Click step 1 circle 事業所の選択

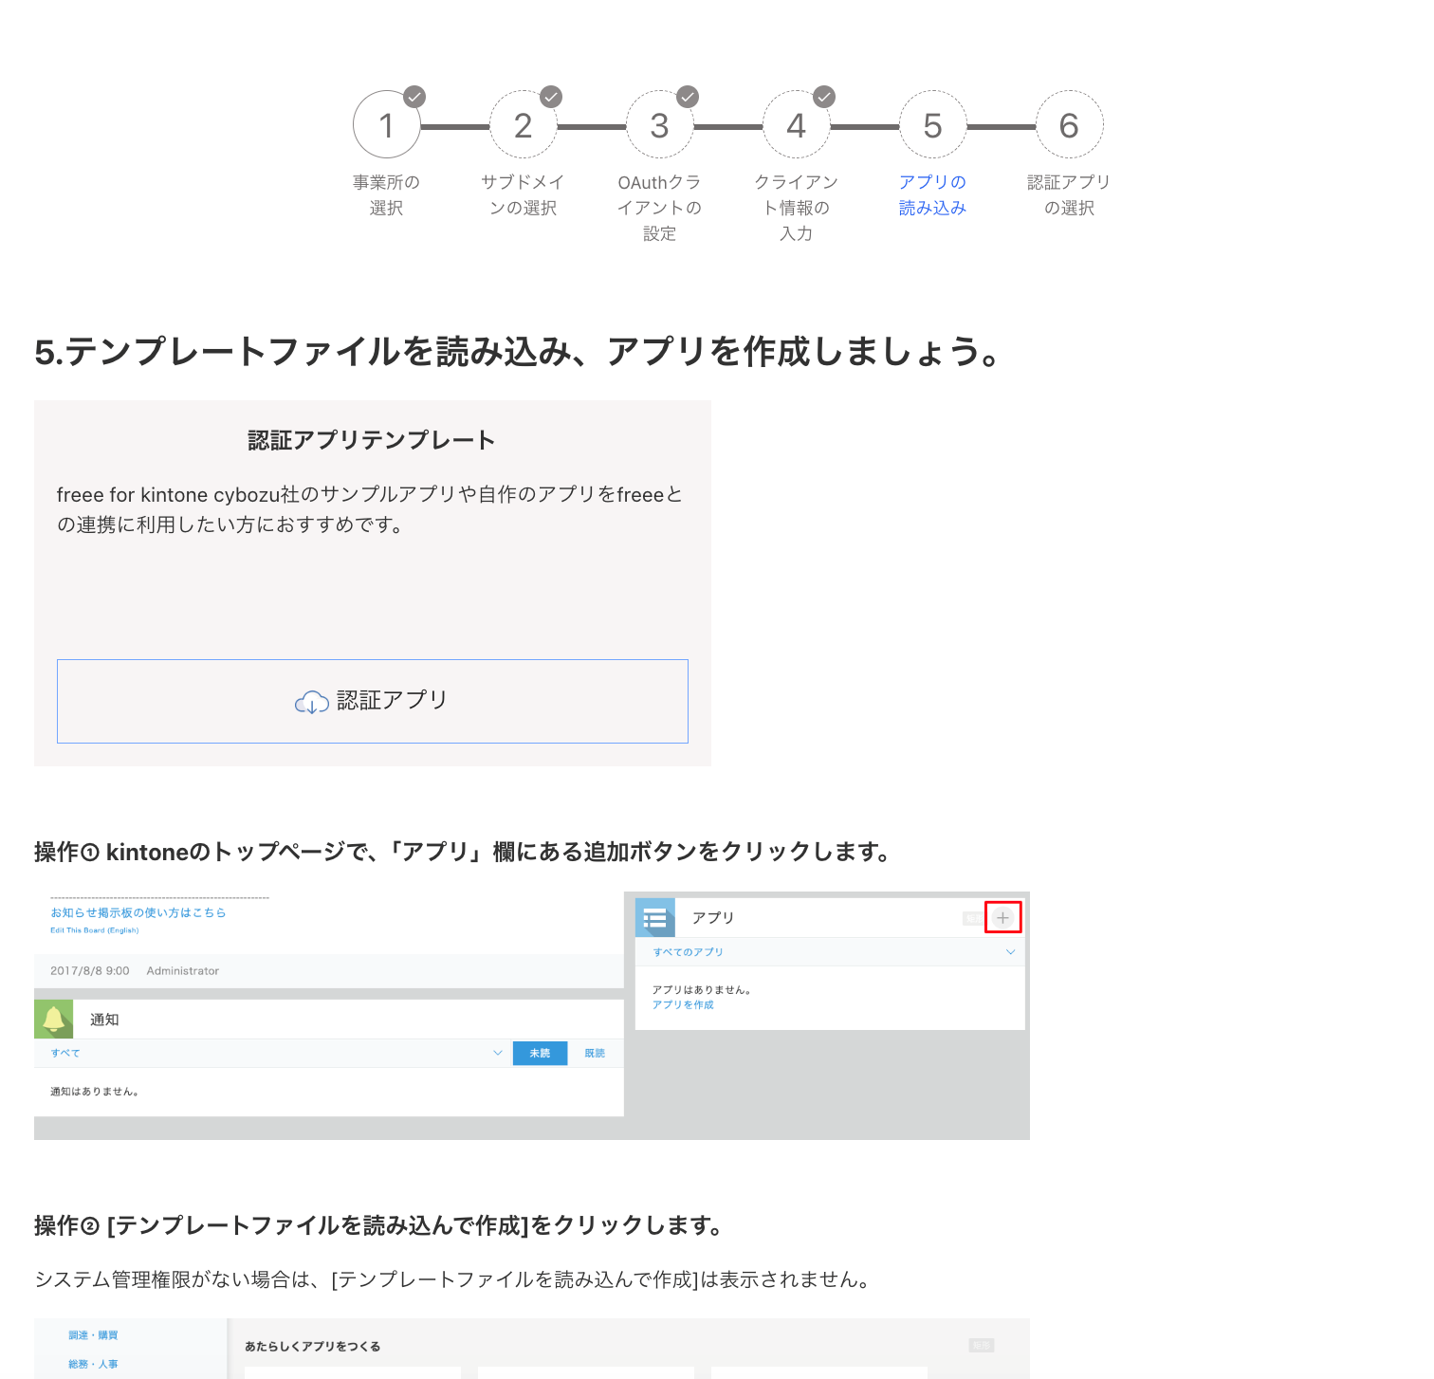tap(387, 125)
